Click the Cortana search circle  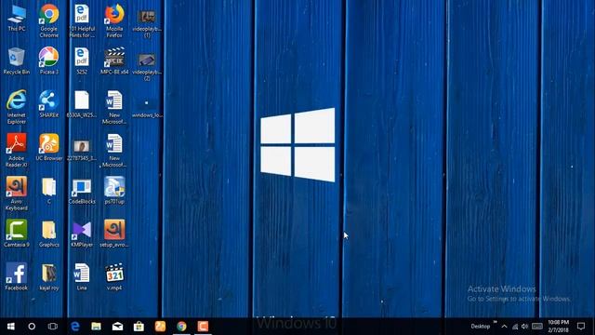click(32, 327)
